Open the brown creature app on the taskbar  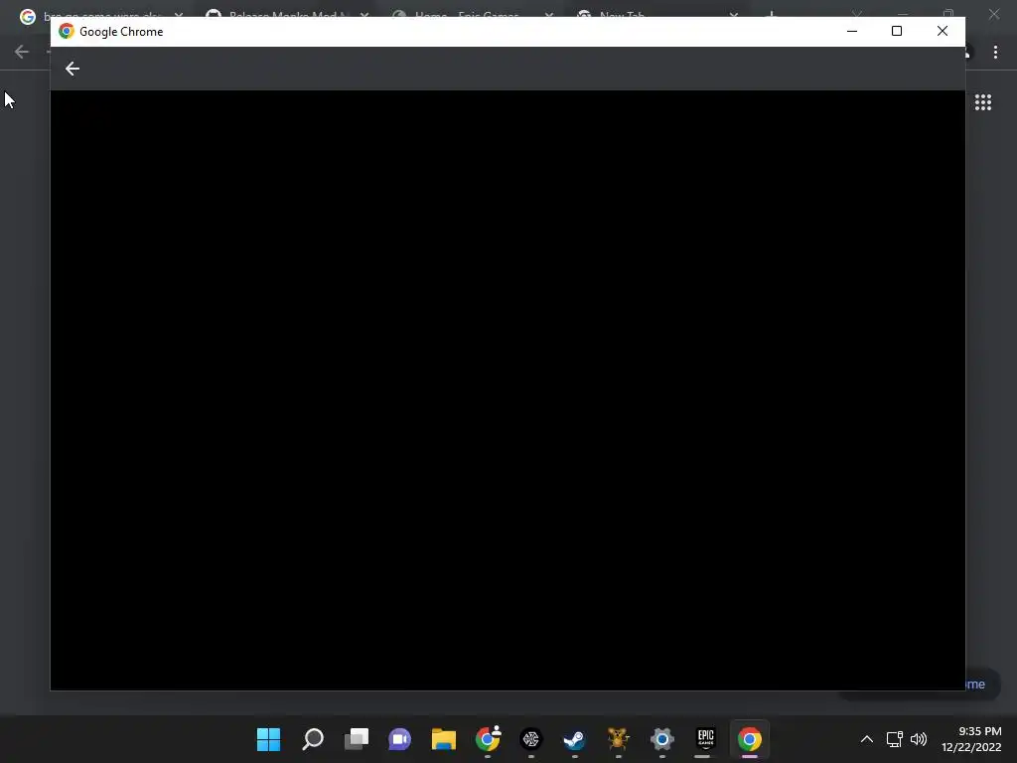click(618, 739)
